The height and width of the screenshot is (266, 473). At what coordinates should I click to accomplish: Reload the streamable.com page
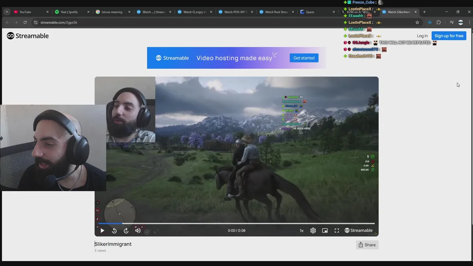(25, 23)
